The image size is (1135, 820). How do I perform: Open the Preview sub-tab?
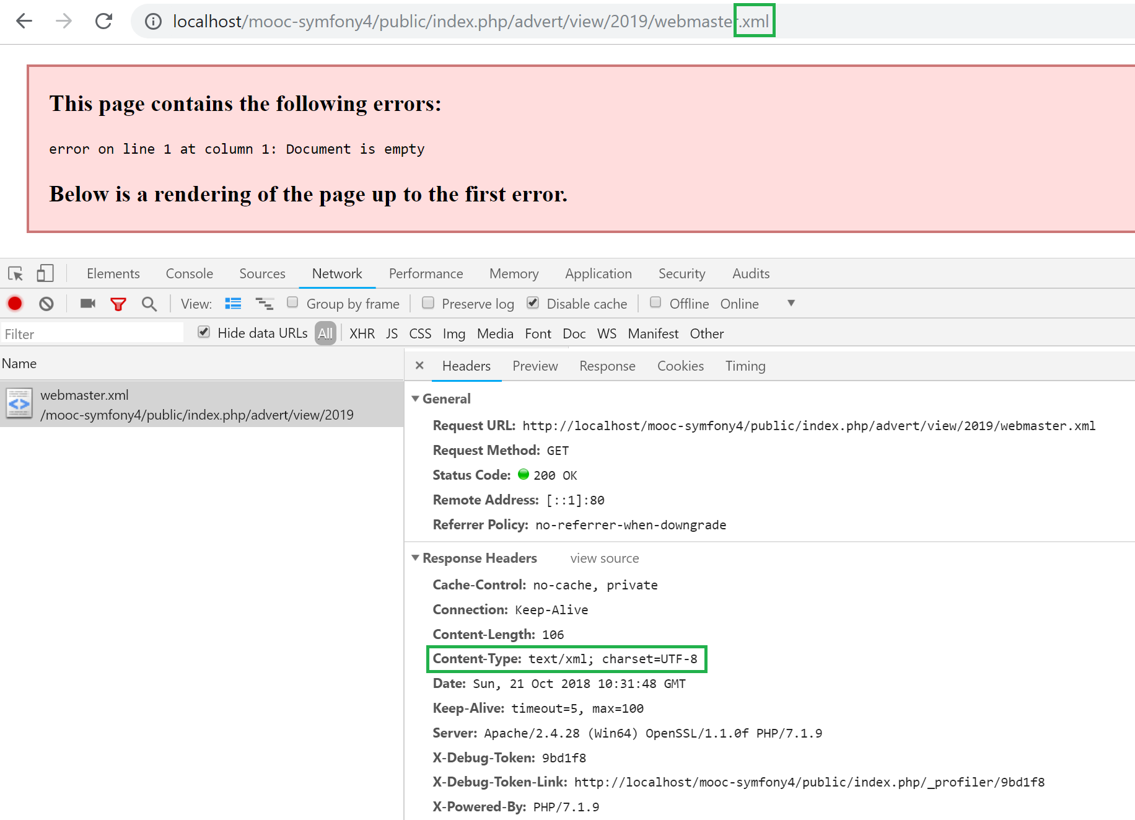[535, 366]
